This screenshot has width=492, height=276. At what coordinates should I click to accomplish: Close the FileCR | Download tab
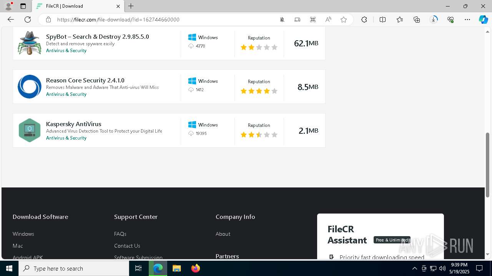tap(118, 6)
